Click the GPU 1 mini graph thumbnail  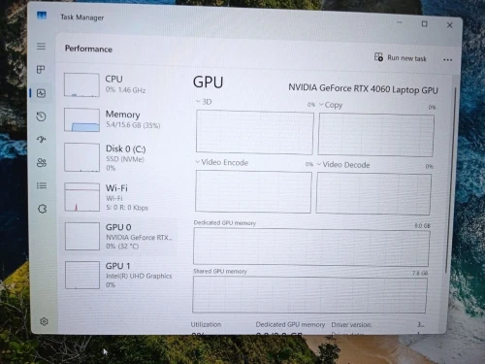click(x=82, y=275)
